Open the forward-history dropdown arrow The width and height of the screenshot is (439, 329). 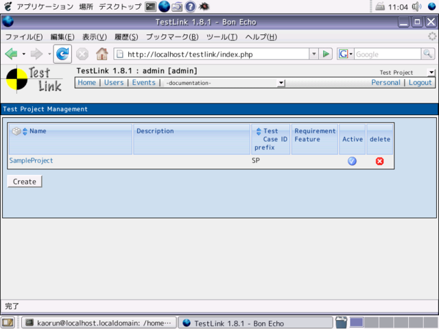point(49,53)
